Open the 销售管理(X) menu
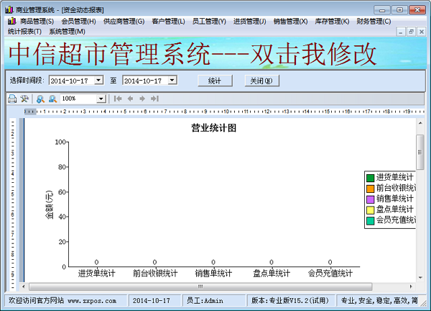 point(290,21)
